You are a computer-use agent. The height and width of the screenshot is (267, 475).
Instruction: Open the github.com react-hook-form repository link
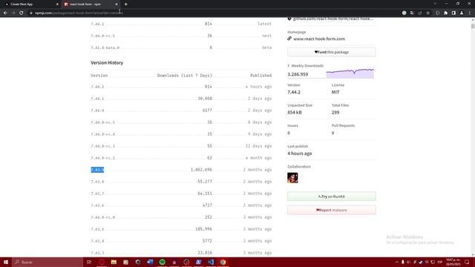click(333, 19)
